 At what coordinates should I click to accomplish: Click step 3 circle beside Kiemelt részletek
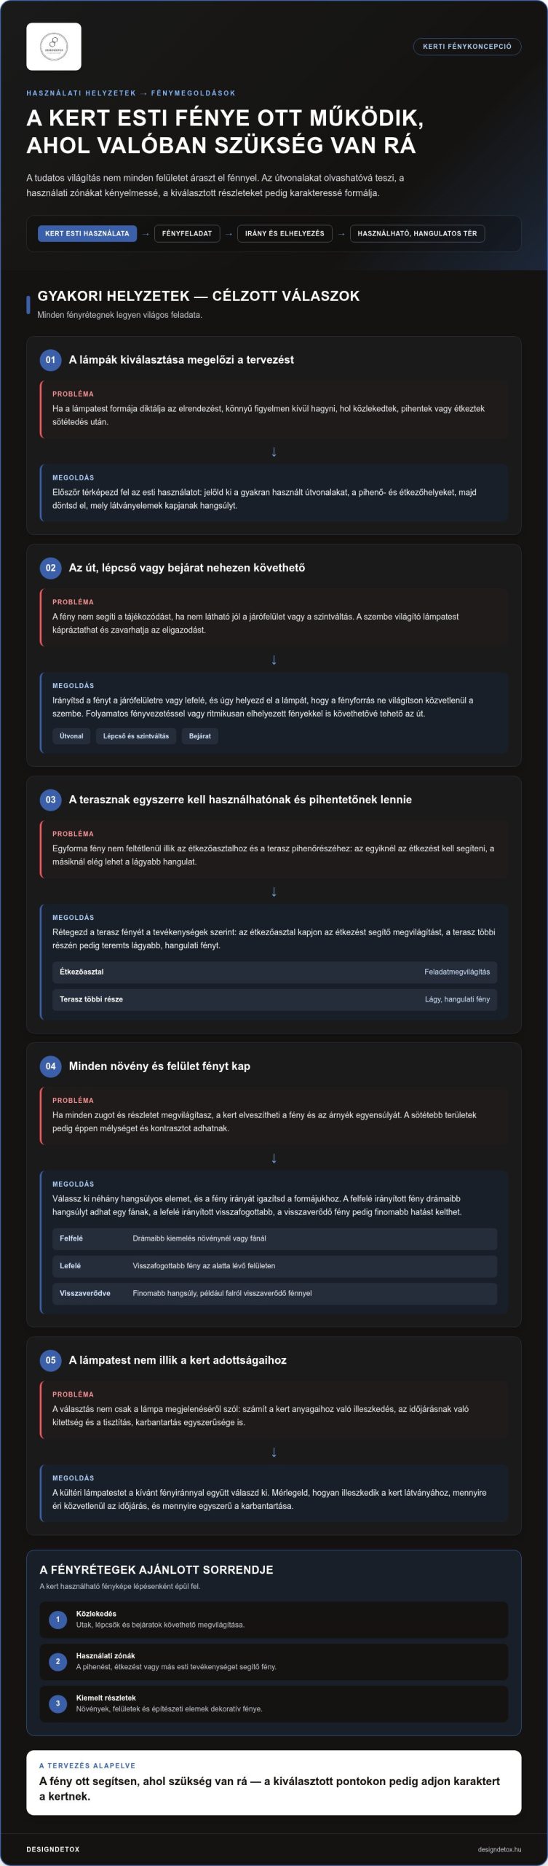(x=58, y=1703)
